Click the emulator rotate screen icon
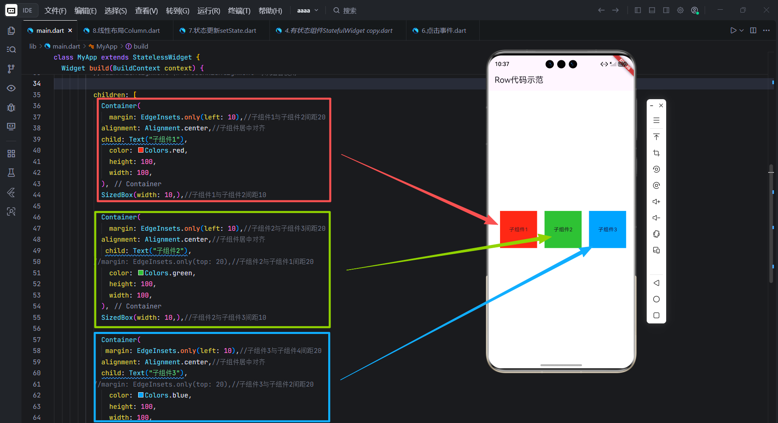Screen dimensions: 778x423 (656, 169)
